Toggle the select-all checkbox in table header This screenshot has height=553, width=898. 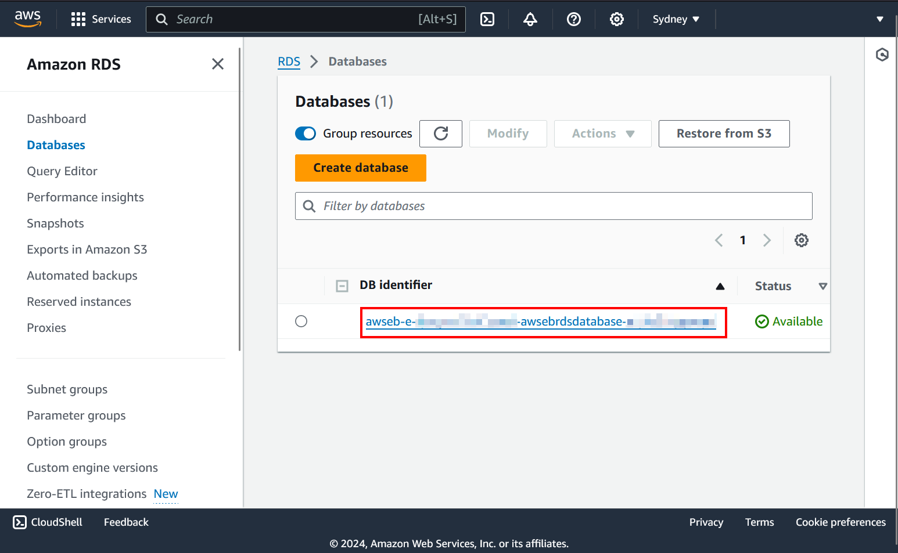point(342,285)
